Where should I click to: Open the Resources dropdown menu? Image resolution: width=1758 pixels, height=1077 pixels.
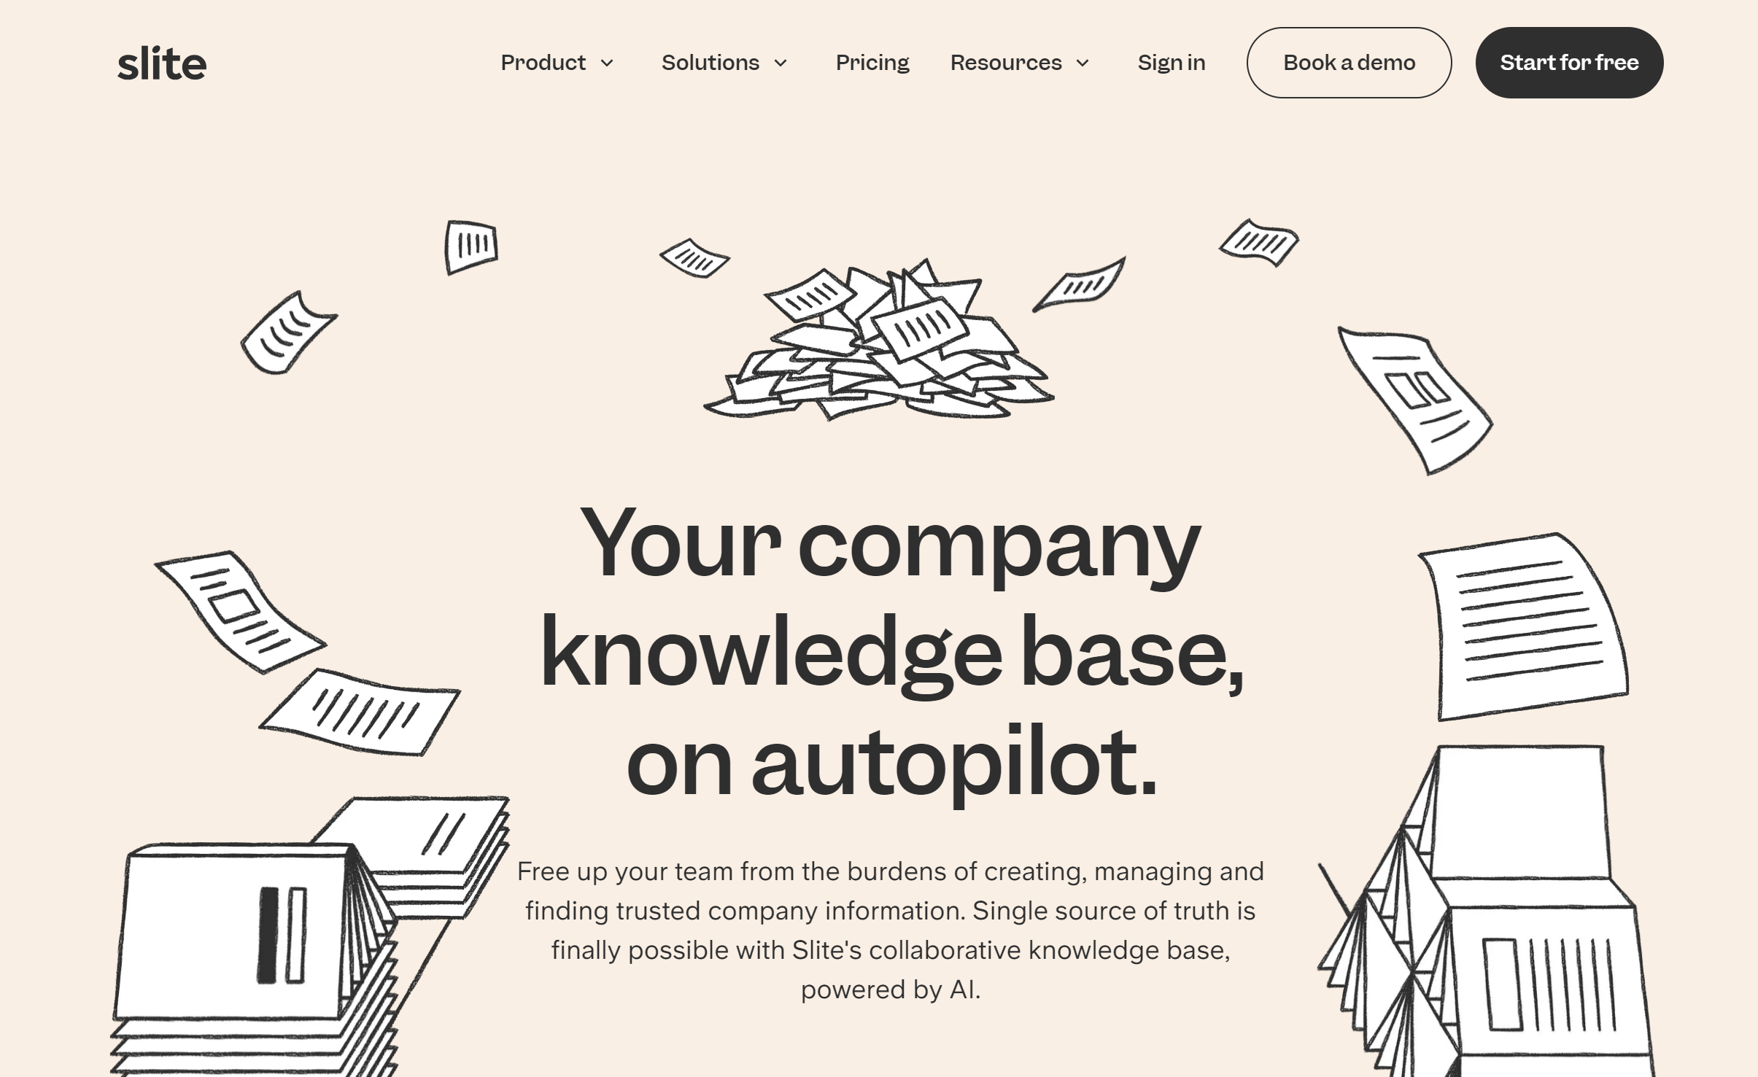point(1020,61)
